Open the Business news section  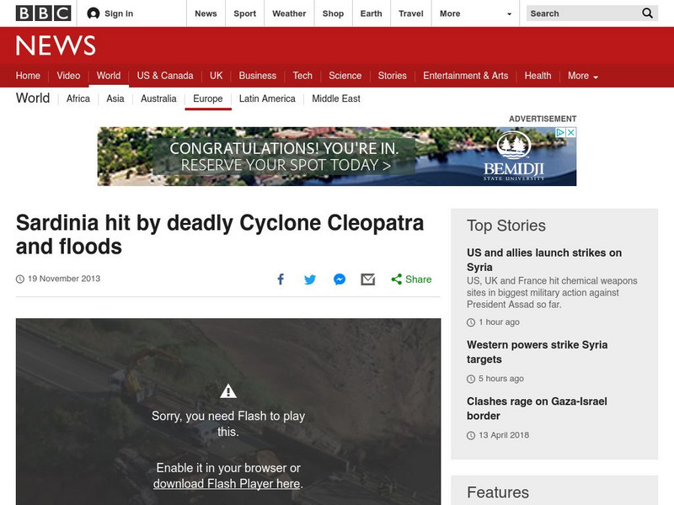257,76
